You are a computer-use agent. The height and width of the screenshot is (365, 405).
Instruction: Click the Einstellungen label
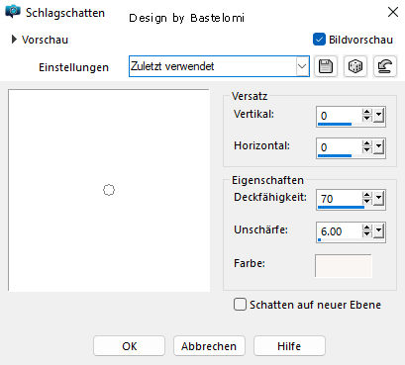point(73,67)
